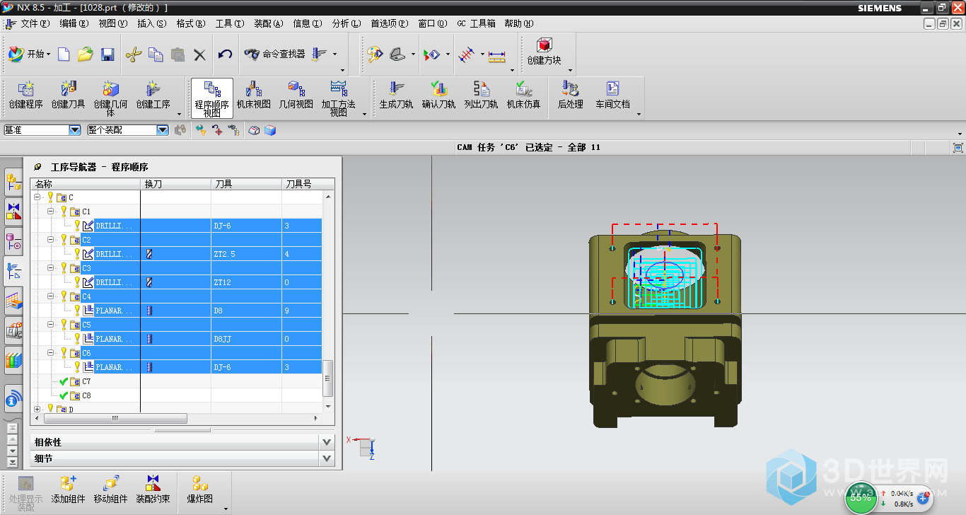Save the part with the floppy disk icon

pos(107,54)
